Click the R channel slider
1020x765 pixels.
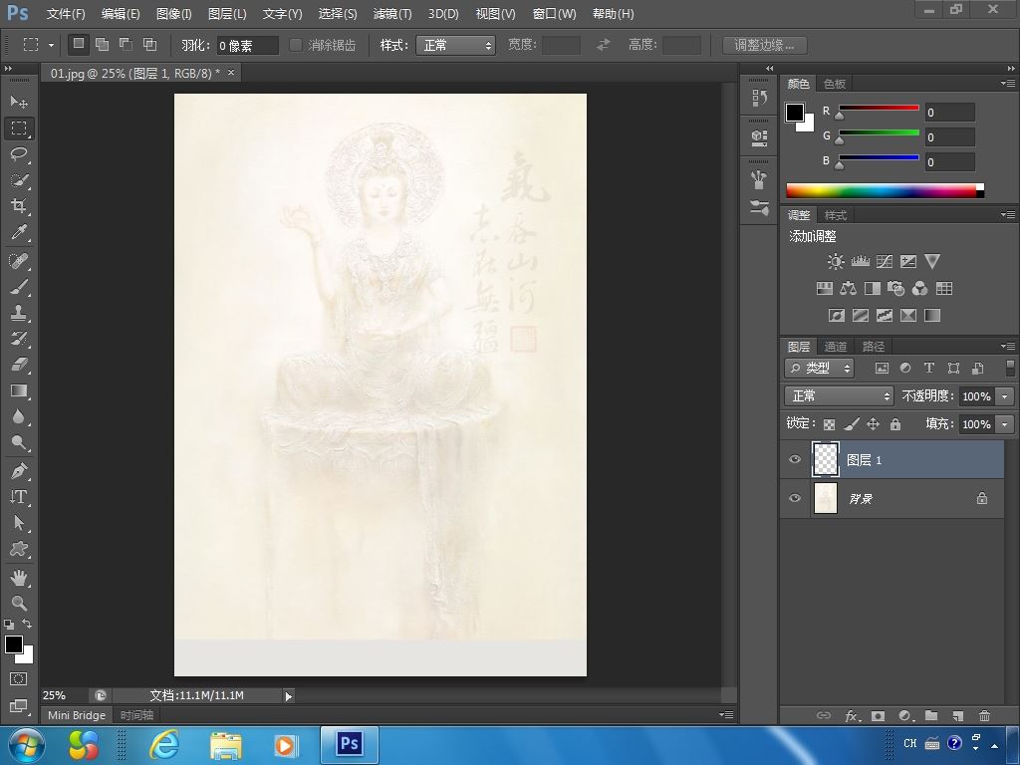(879, 108)
